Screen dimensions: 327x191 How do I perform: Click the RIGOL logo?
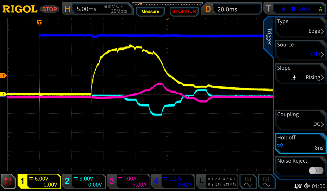tap(20, 9)
